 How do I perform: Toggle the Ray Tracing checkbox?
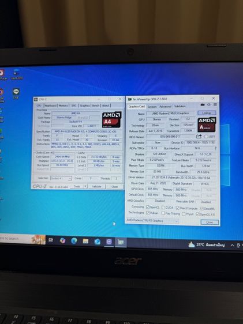(x=163, y=213)
